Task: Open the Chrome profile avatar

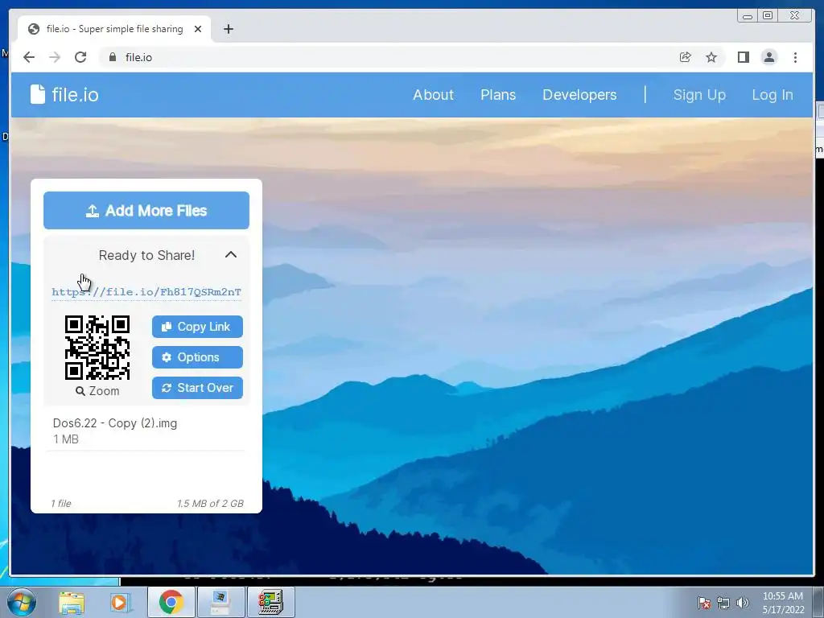Action: click(x=768, y=57)
